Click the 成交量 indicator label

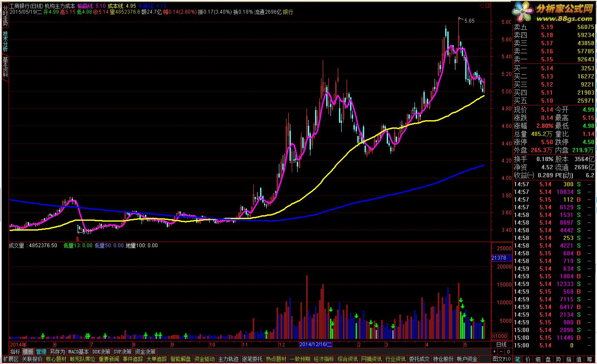click(x=17, y=246)
